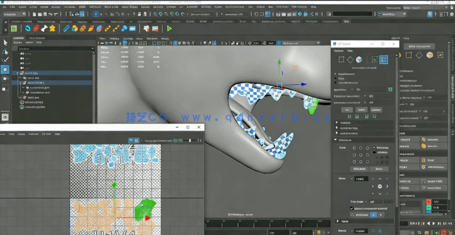The width and height of the screenshot is (455, 235).
Task: Click the blue paintbrush shelf icon
Action: 124,29
